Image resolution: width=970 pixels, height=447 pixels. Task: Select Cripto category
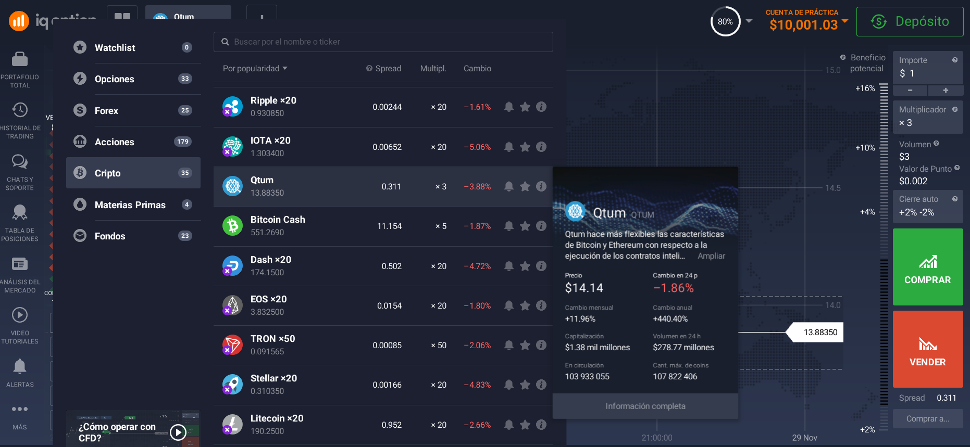click(133, 173)
